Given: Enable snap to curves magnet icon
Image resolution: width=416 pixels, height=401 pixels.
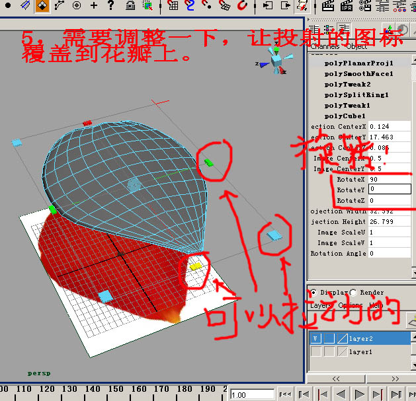Looking at the screenshot, I should pos(190,5).
